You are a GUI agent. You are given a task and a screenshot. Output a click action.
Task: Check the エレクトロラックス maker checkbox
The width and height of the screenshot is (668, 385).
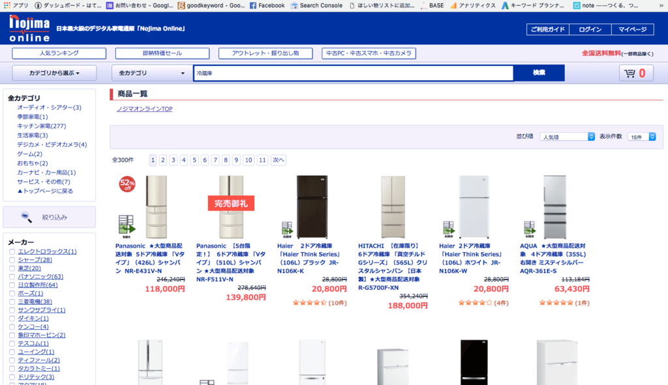click(12, 252)
